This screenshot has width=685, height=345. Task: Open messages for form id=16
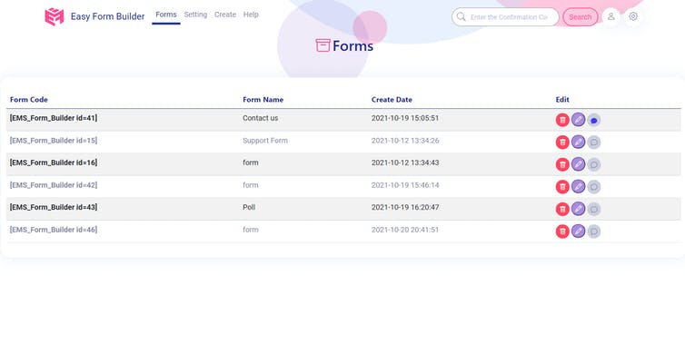pyautogui.click(x=593, y=164)
